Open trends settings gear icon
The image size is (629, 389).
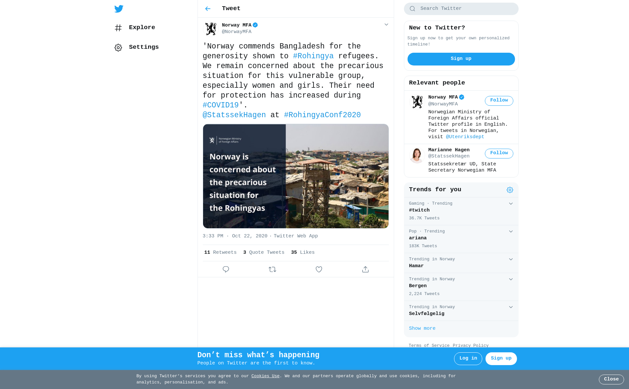[510, 190]
